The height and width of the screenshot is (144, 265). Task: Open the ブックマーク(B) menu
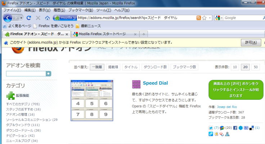point(81,10)
